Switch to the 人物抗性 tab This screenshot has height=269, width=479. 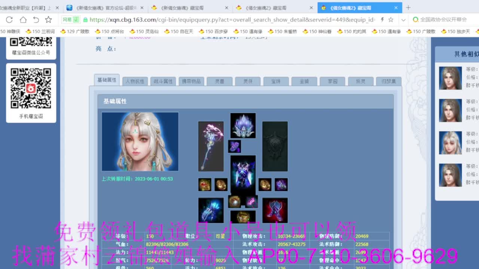coord(135,81)
